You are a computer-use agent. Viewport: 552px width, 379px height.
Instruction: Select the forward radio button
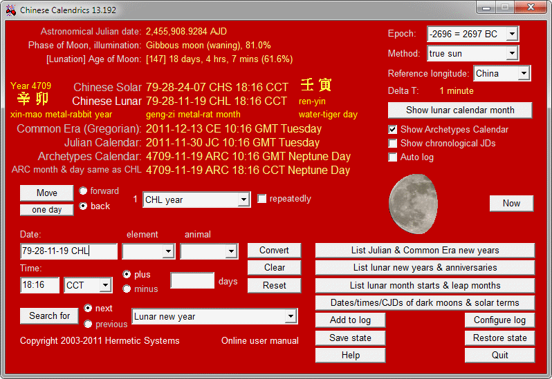point(84,191)
